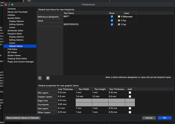This screenshot has width=175, height=124.
Task: Click the Text Height column header
Action: 100,89
